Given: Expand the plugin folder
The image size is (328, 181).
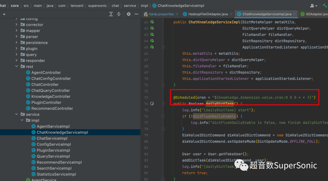Looking at the screenshot, I should click(x=17, y=49).
